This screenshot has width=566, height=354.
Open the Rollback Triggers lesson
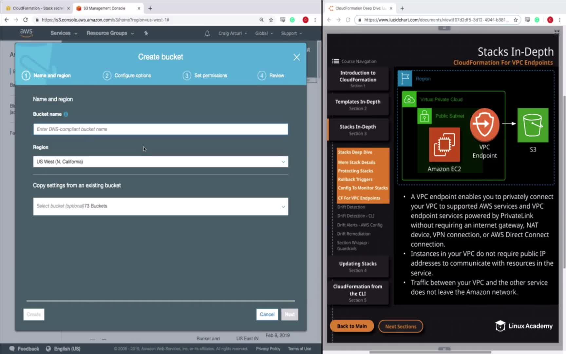(x=355, y=179)
